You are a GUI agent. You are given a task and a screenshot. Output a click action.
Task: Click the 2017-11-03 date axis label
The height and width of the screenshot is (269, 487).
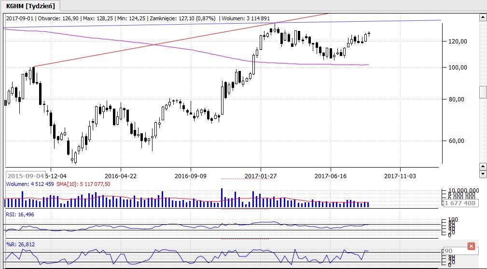pos(400,176)
